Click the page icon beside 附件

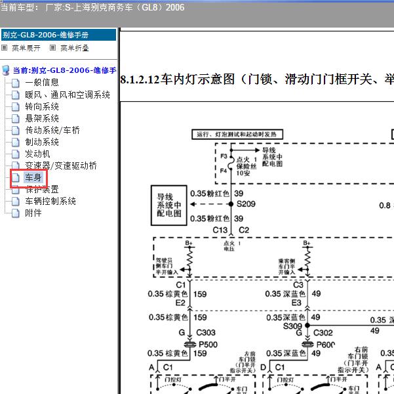click(15, 213)
